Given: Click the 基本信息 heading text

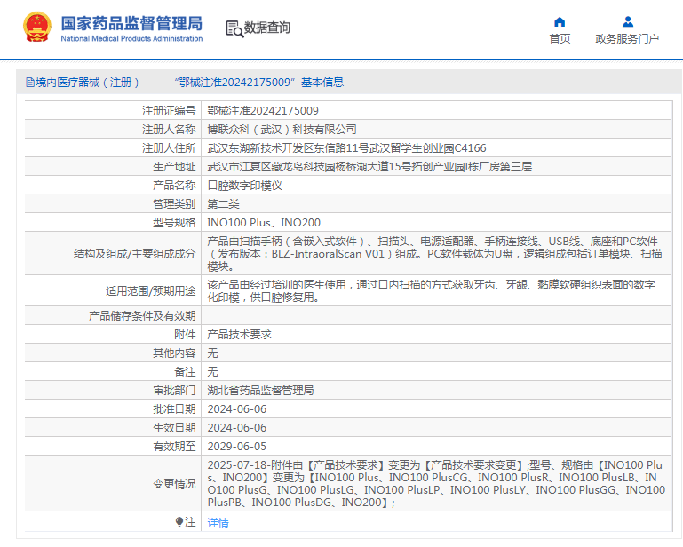Looking at the screenshot, I should point(322,82).
